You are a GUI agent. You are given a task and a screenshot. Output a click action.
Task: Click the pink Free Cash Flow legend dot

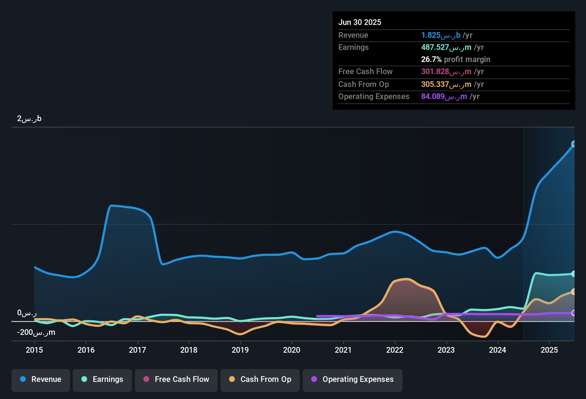pos(146,380)
